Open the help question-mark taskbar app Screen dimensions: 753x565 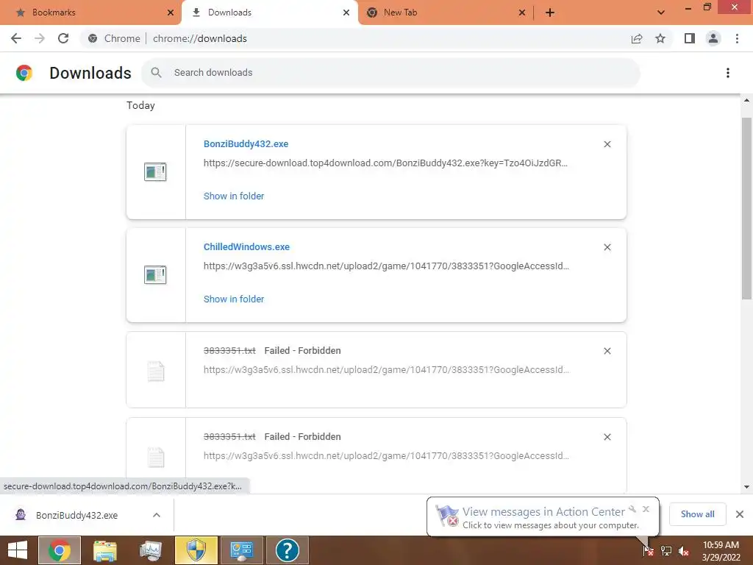point(288,550)
